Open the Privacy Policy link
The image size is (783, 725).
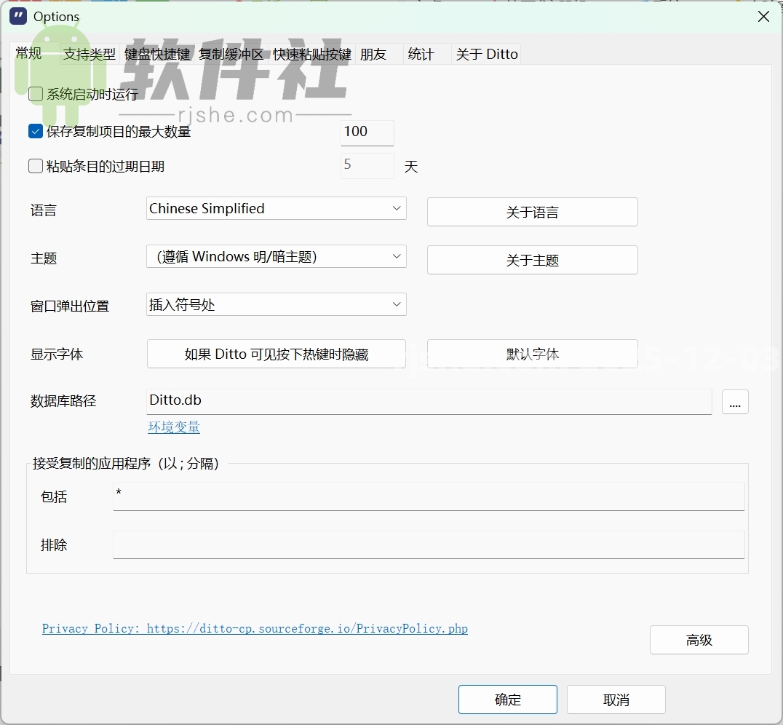pyautogui.click(x=254, y=628)
